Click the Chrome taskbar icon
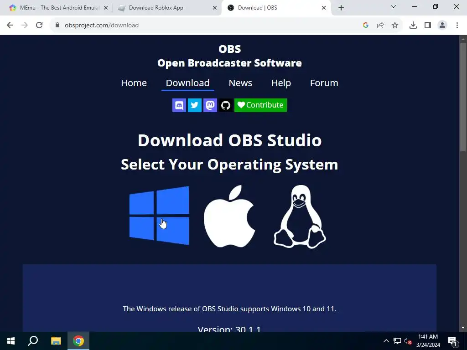The image size is (467, 350). tap(78, 341)
